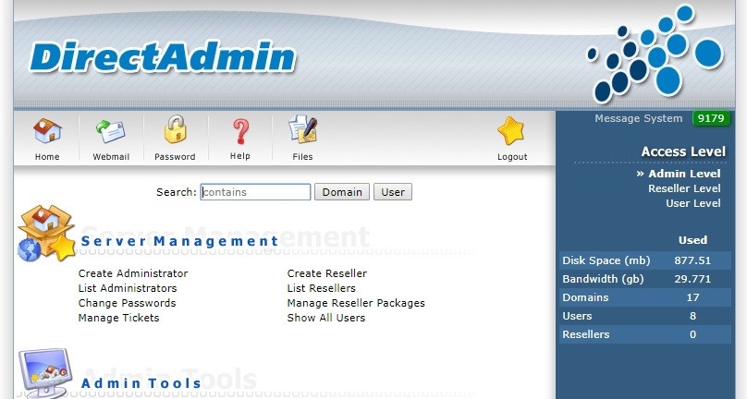
Task: Search by Domain button
Action: click(342, 192)
